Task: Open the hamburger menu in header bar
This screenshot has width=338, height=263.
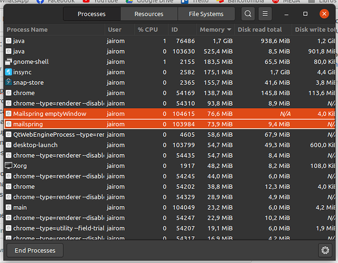Action: click(x=265, y=14)
